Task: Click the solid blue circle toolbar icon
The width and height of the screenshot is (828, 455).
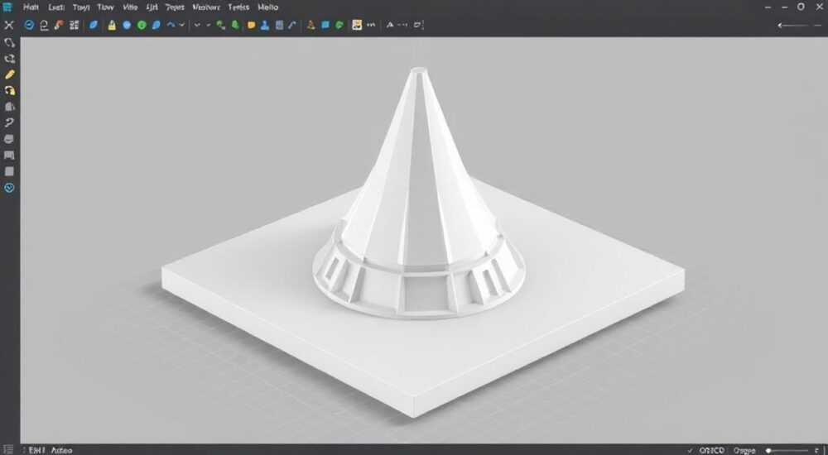Action: 127,25
